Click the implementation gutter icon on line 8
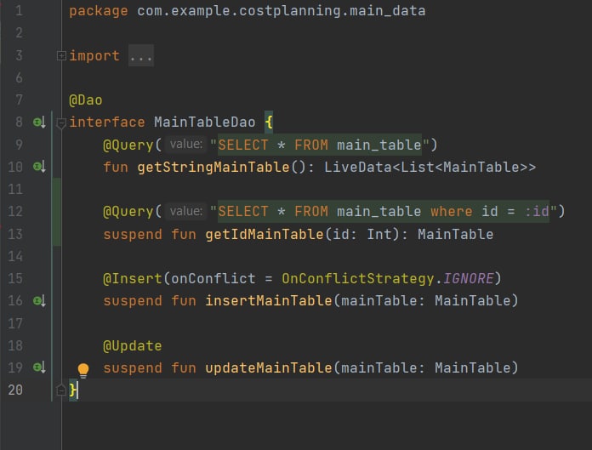Image resolution: width=592 pixels, height=450 pixels. 39,122
